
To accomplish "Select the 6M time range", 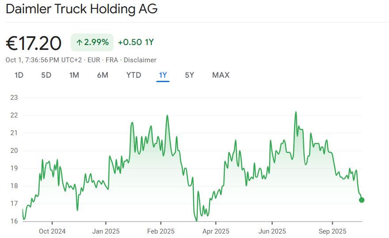I will click(102, 75).
